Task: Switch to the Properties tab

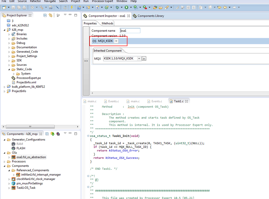Action: (90, 23)
